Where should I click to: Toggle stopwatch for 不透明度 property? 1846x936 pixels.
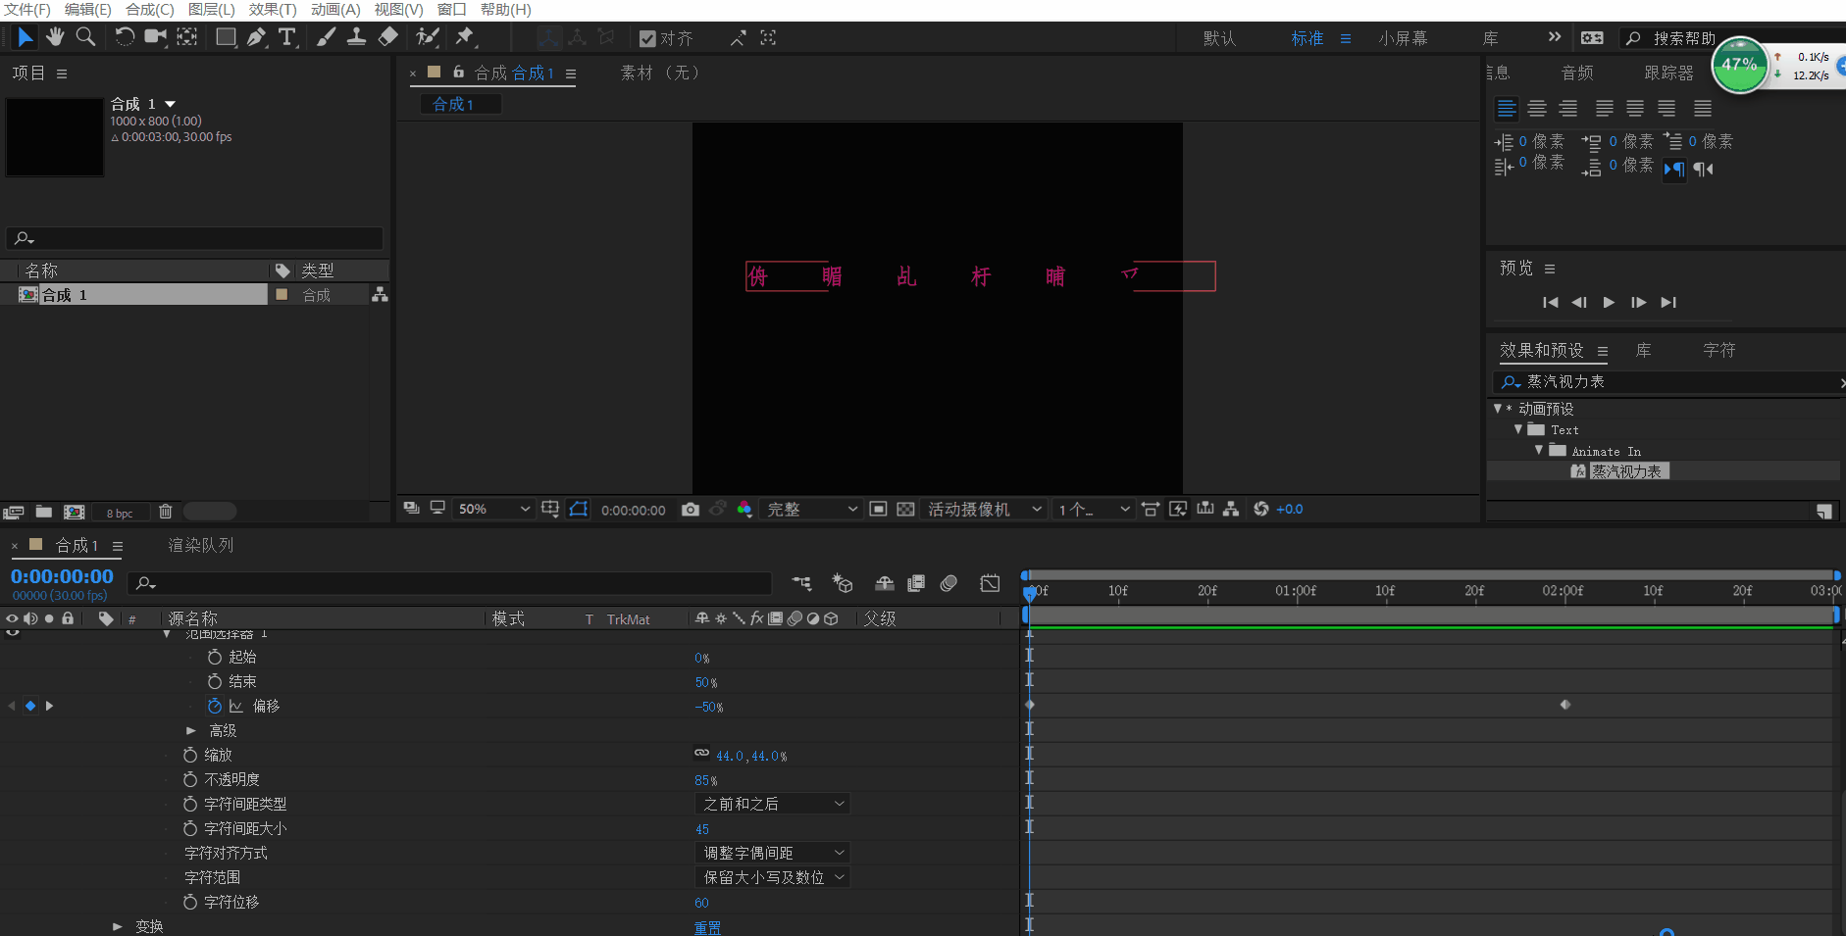190,779
